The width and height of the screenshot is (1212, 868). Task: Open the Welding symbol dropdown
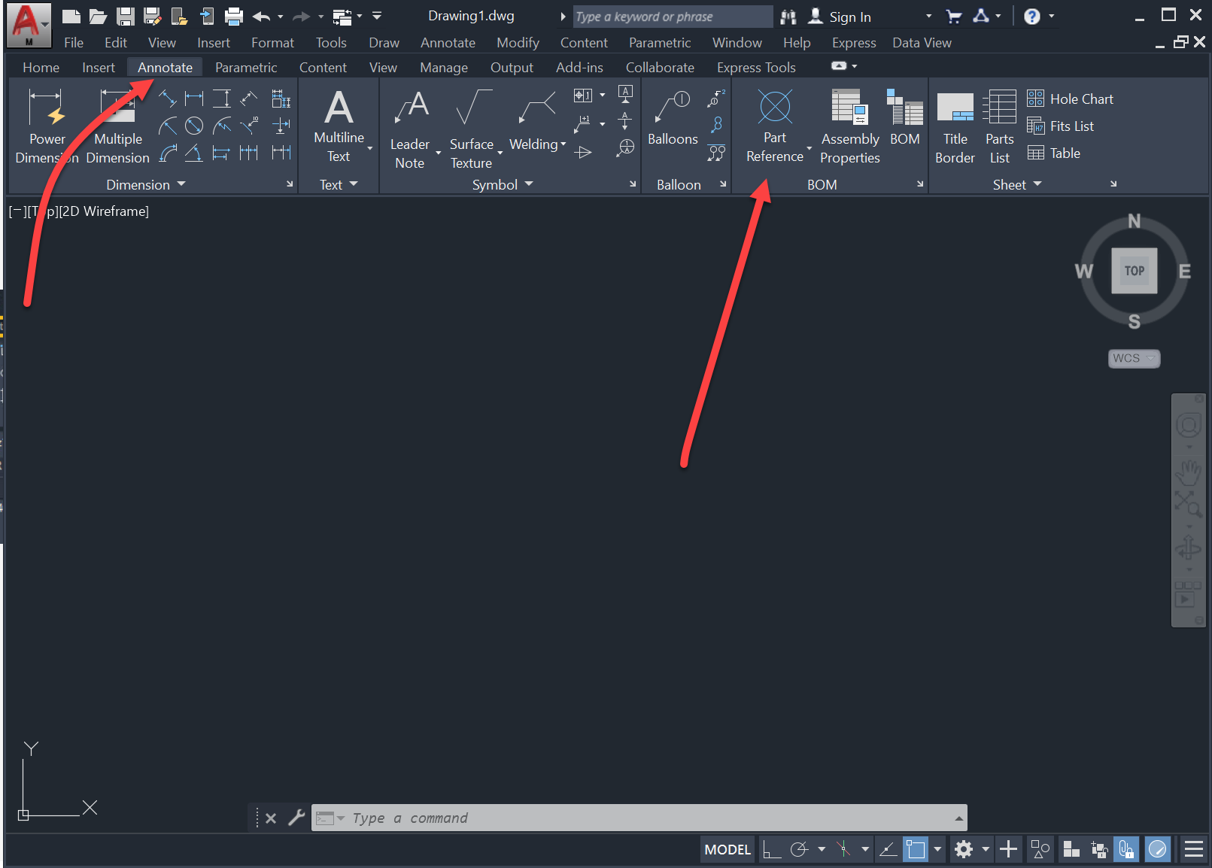563,144
